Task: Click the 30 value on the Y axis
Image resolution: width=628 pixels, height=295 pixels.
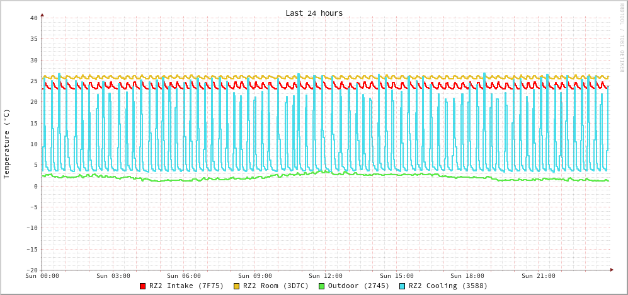Action: click(x=33, y=60)
